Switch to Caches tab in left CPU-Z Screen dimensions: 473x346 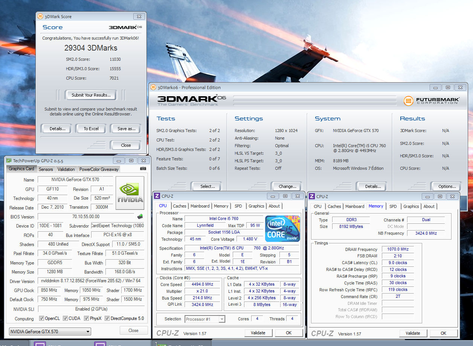tap(180, 206)
